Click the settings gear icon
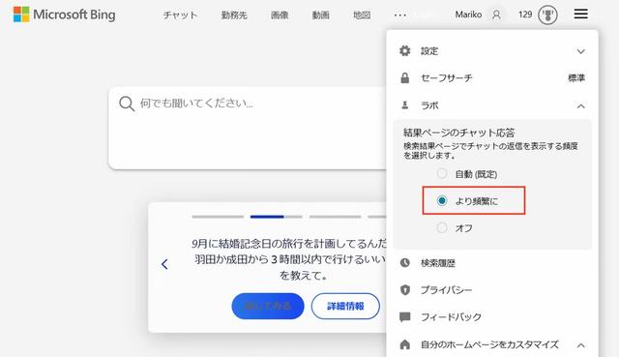The image size is (619, 357). (x=404, y=51)
